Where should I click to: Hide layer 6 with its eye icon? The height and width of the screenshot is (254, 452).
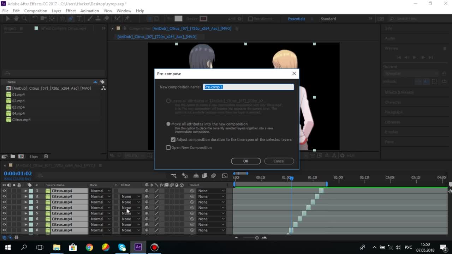click(x=4, y=219)
